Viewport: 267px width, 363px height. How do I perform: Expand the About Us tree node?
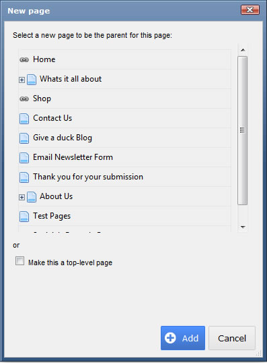click(x=22, y=197)
